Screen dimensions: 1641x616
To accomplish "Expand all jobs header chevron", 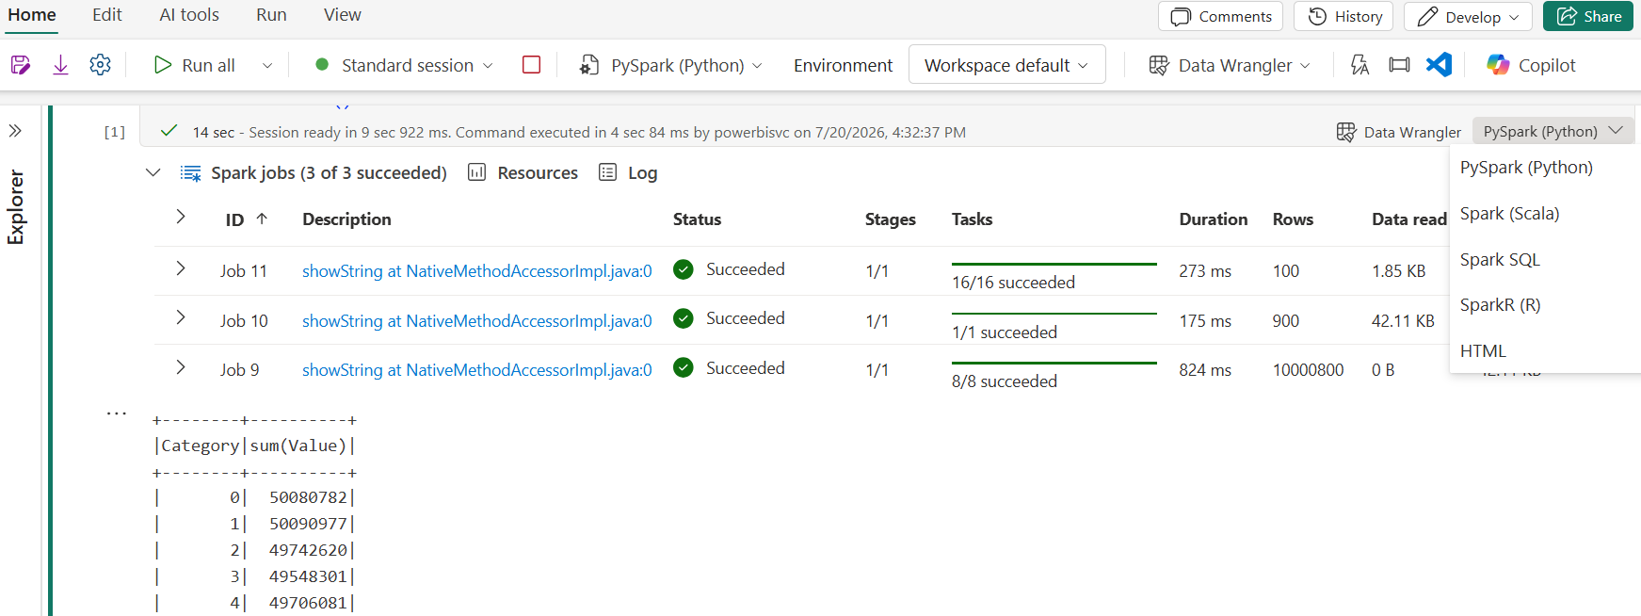I will point(180,217).
